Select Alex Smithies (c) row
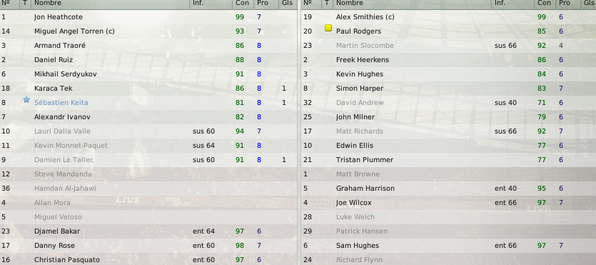This screenshot has width=596, height=265. [x=448, y=17]
